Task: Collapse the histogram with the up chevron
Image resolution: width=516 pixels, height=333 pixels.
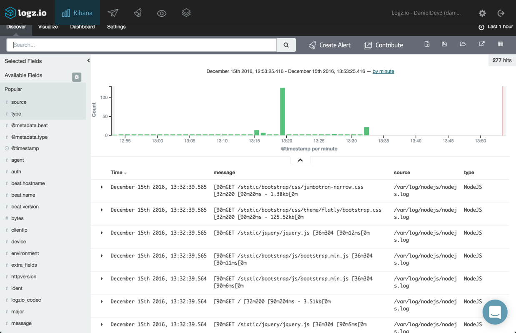Action: pyautogui.click(x=300, y=160)
